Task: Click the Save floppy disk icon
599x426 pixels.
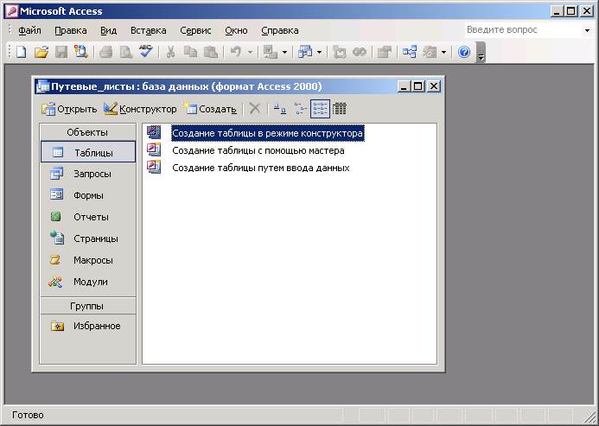Action: tap(61, 52)
